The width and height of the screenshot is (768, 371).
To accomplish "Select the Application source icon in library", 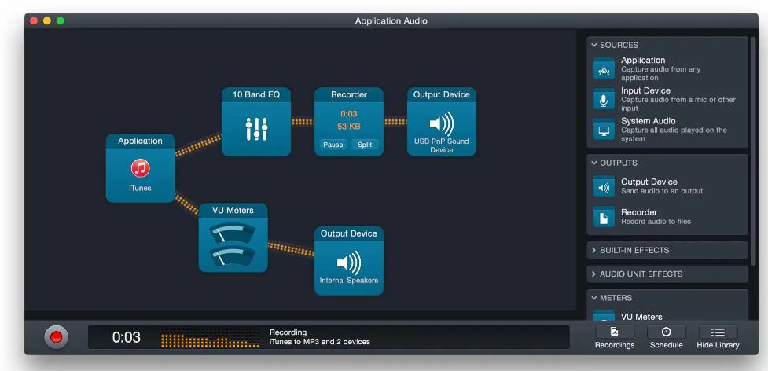I will (604, 69).
